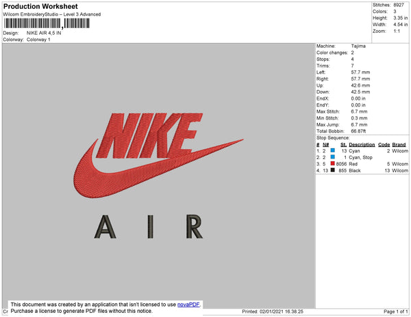411x317 pixels.
Task: Click the Up value 42.6 mm
Action: (360, 85)
